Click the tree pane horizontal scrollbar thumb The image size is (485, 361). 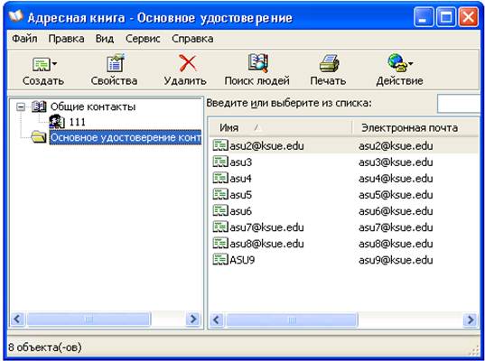pos(89,319)
